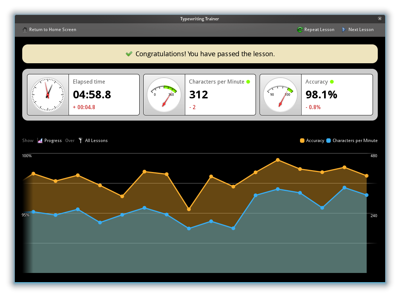Click the elapsed time value 04:58.8
Screen dimensions: 400x297
tap(92, 95)
